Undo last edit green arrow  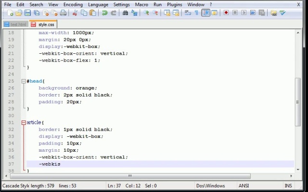click(x=104, y=13)
